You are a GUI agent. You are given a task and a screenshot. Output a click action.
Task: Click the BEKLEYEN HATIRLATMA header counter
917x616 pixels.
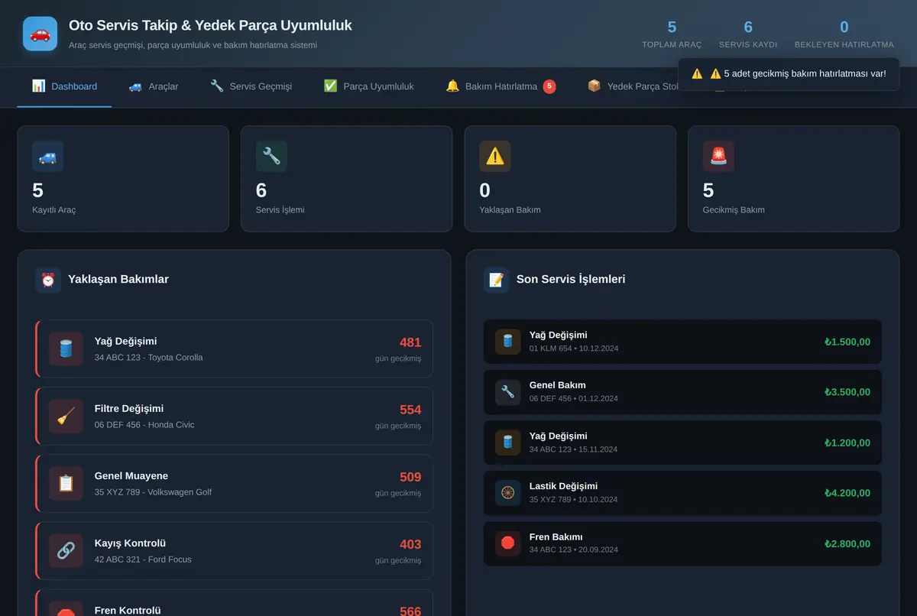coord(844,34)
